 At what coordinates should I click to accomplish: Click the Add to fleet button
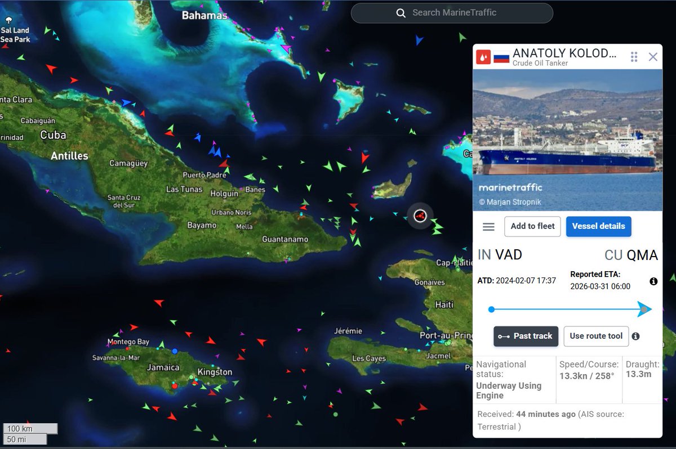tap(532, 226)
